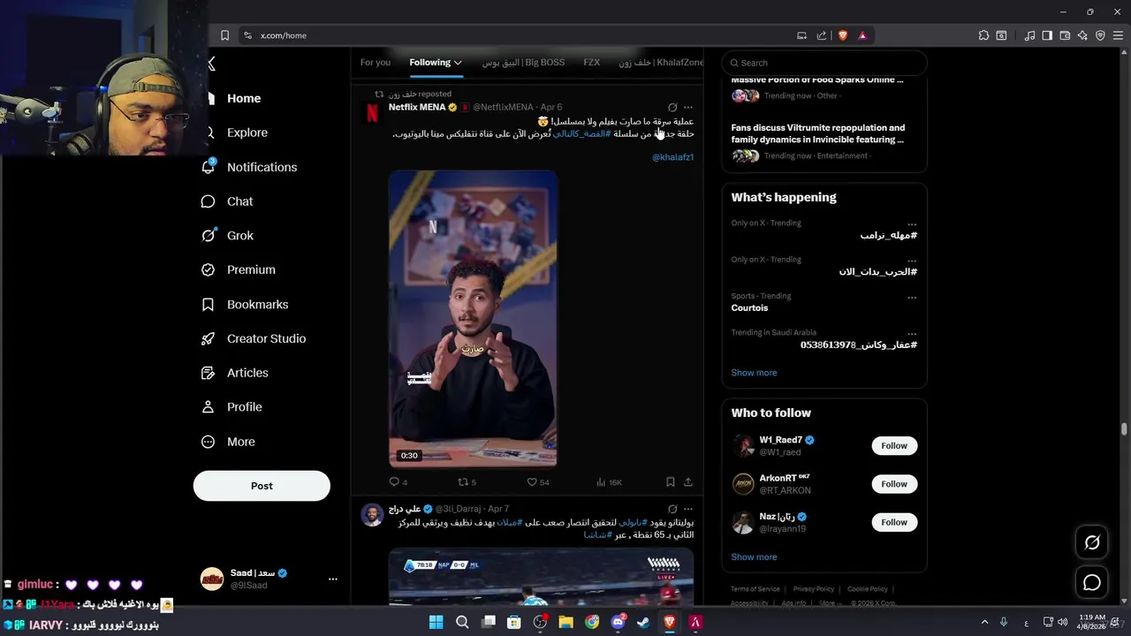Open Grok explain icon on Ali Darraj post

[672, 509]
